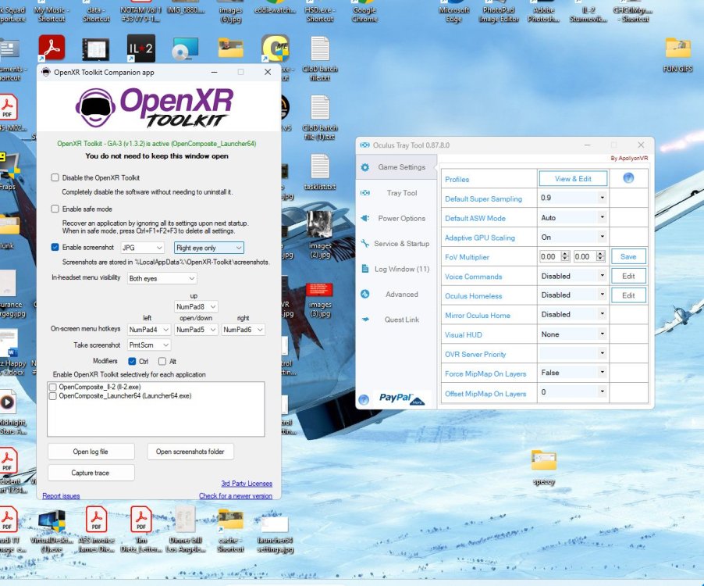Open the FUN GIFS desktop folder
Screen dimensions: 704x586
(677, 48)
